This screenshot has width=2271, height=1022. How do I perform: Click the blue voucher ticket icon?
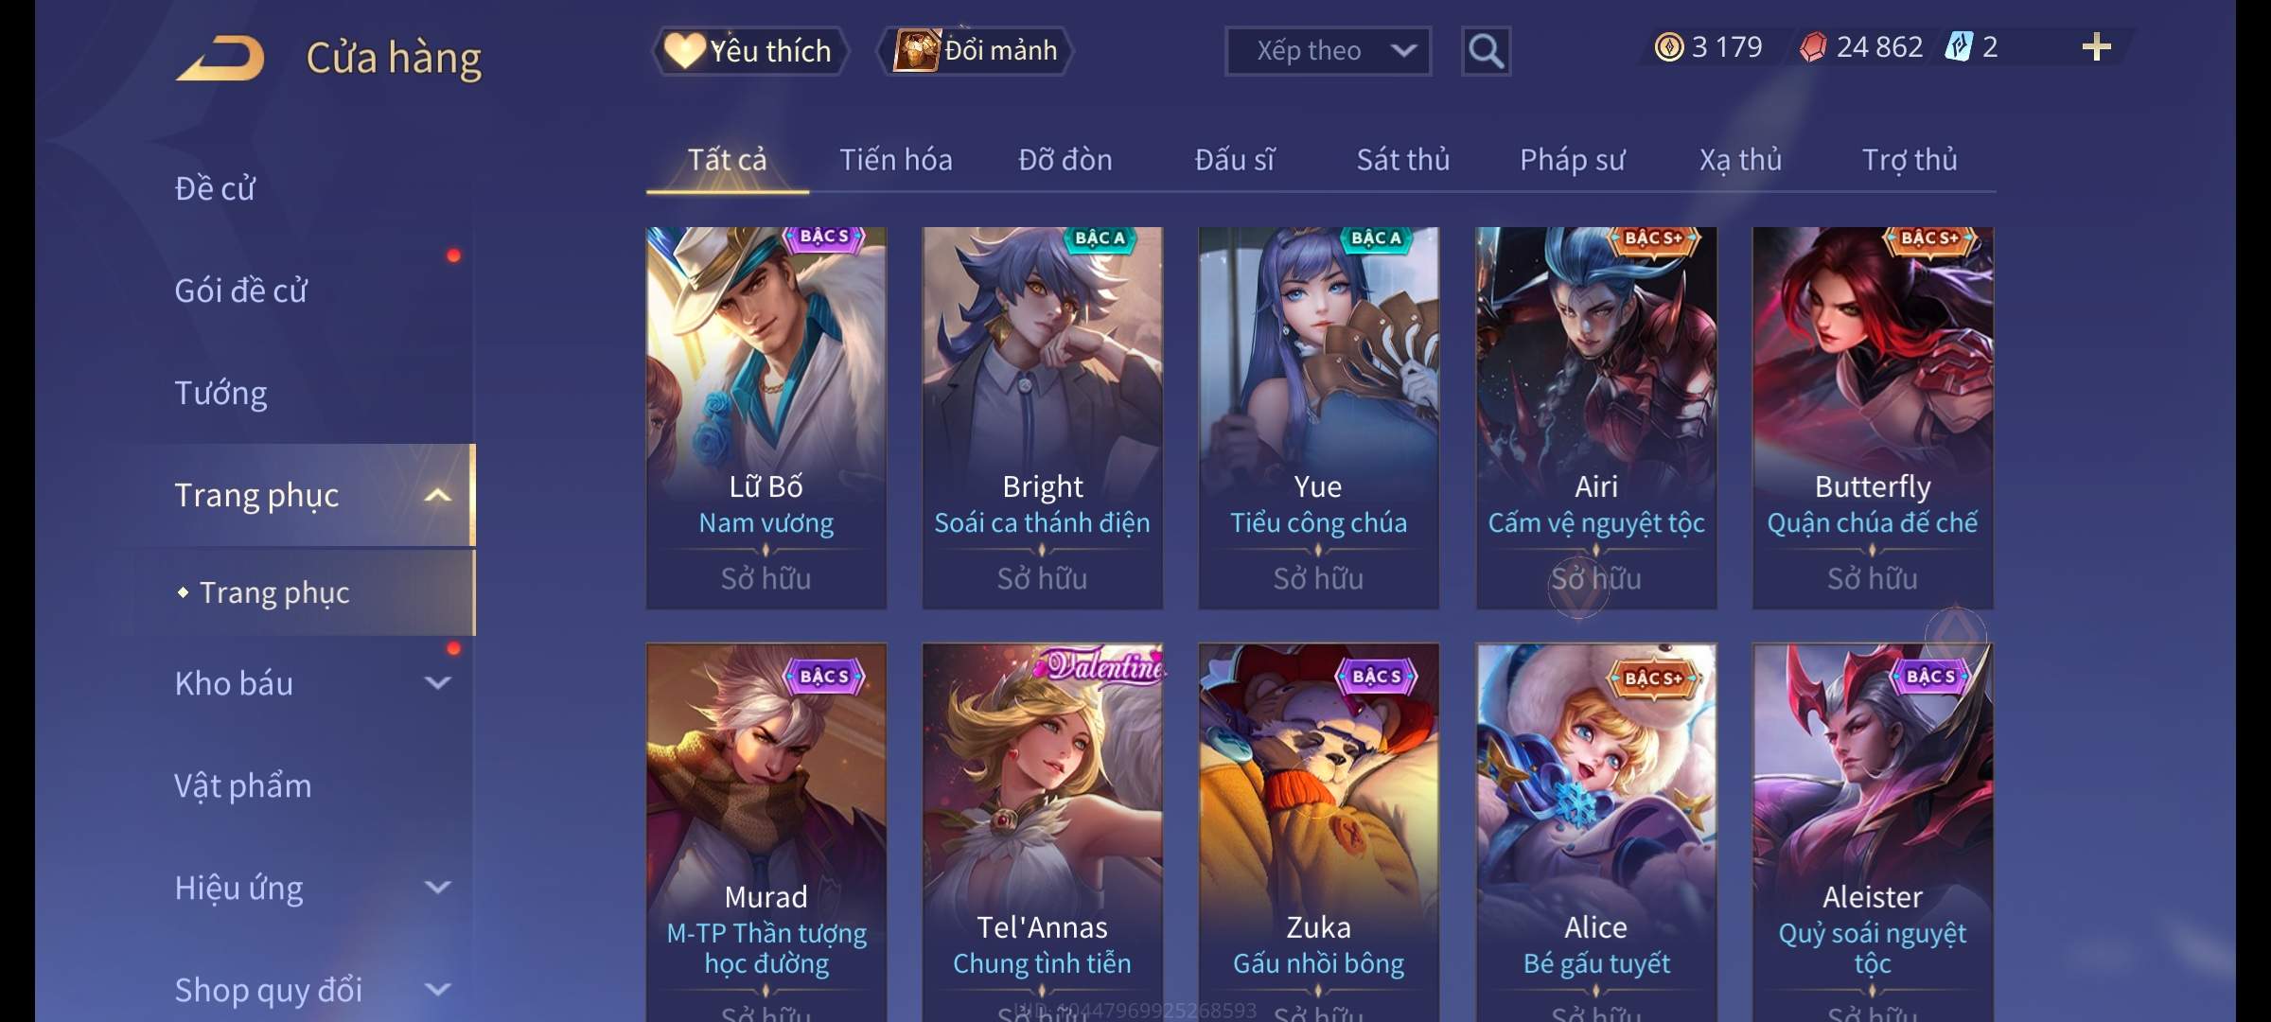coord(1958,46)
